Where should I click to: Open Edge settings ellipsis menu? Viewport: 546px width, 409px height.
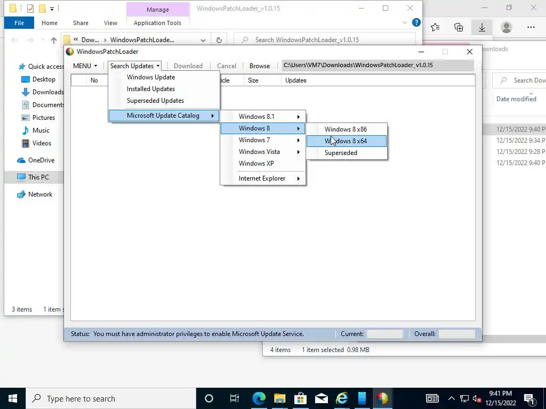click(x=531, y=27)
